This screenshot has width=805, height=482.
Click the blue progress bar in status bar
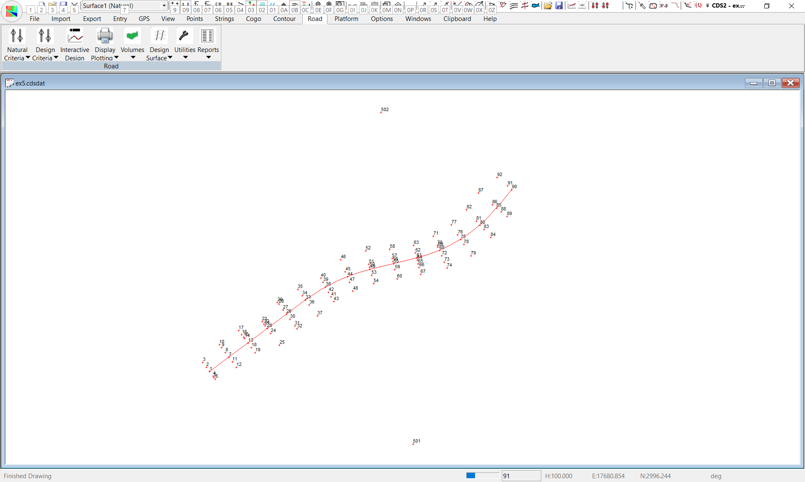point(482,475)
